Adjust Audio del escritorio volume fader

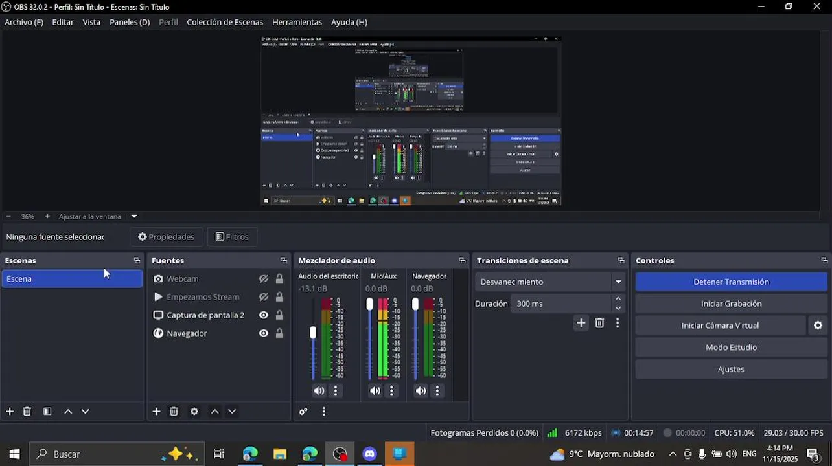coord(313,333)
